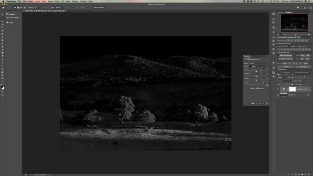Select the Move tool
This screenshot has height=176, width=313.
point(2,15)
